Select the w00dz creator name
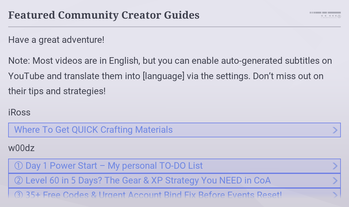 click(21, 148)
